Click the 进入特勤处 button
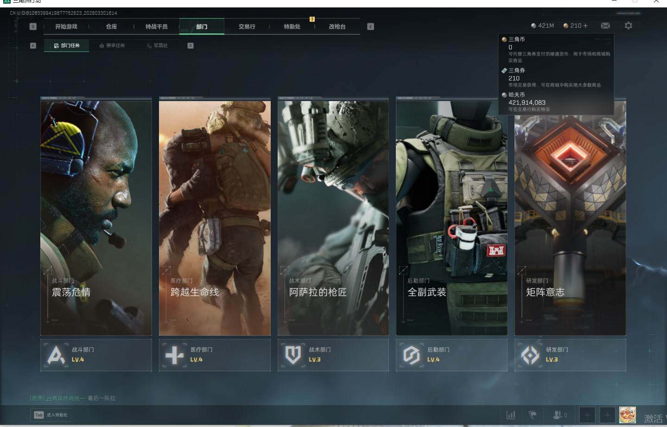This screenshot has width=667, height=427. 51,415
